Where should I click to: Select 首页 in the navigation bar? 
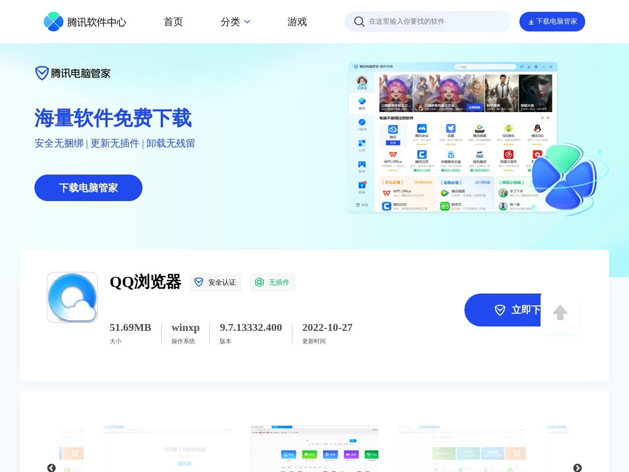(173, 22)
